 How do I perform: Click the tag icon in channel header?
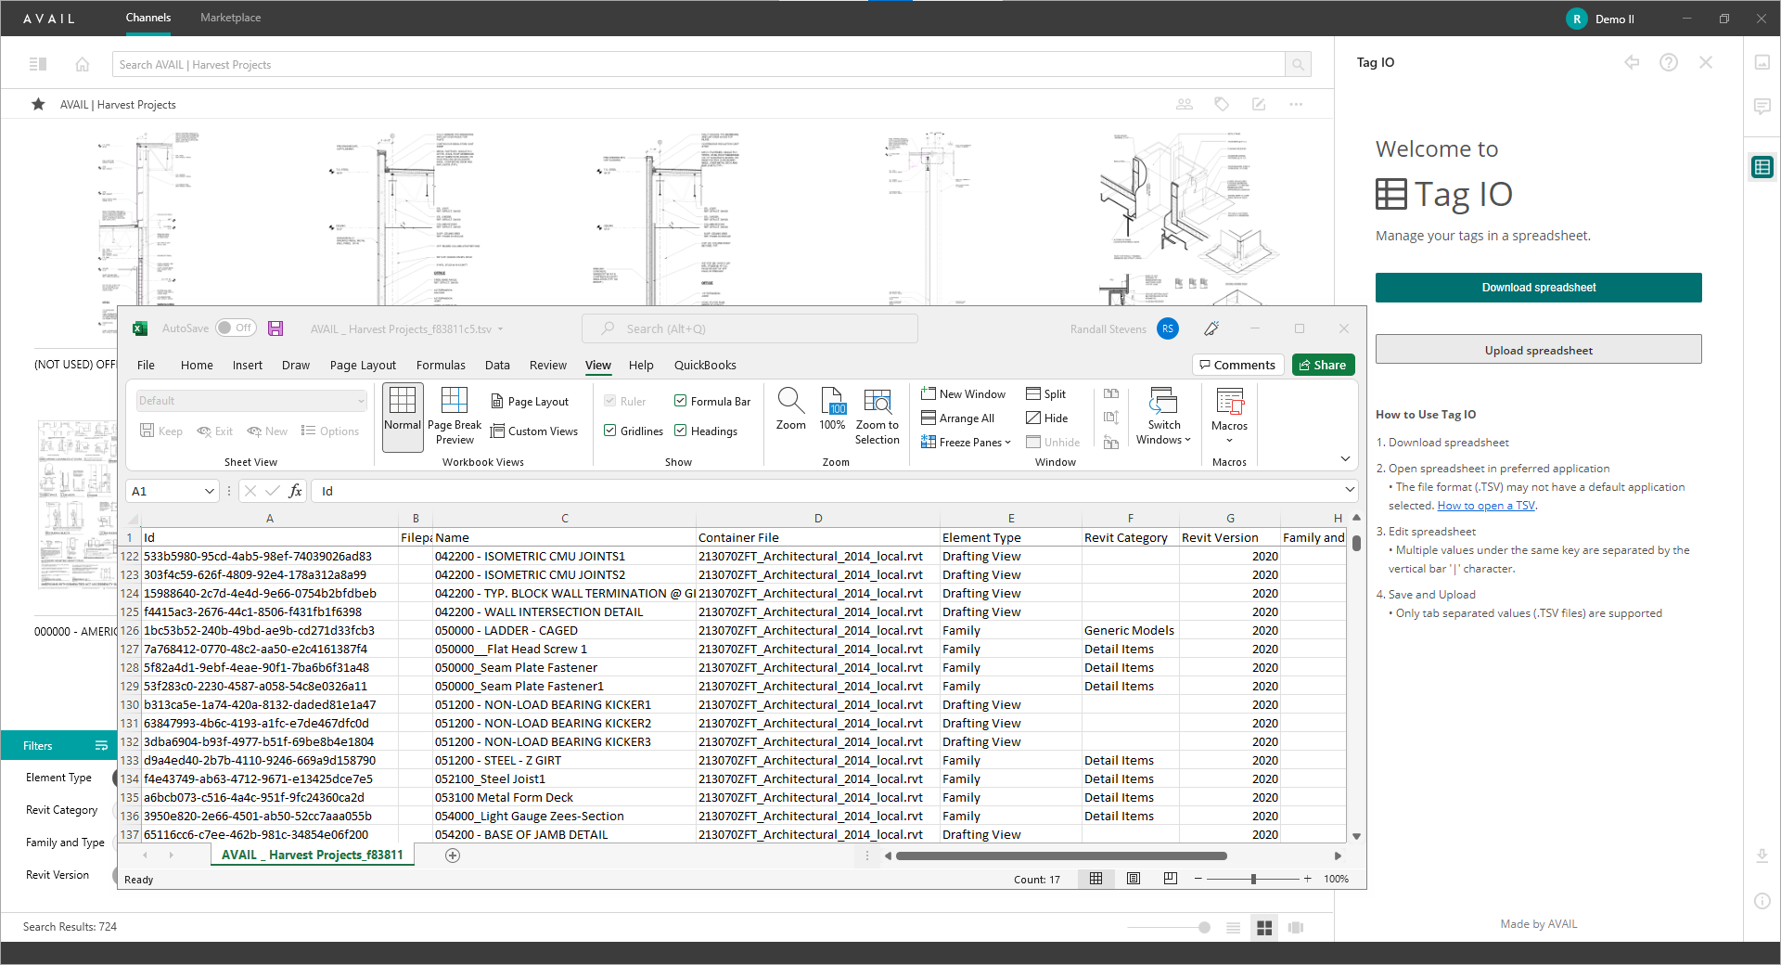pyautogui.click(x=1222, y=104)
